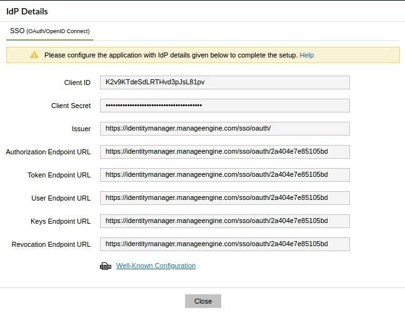Click the IdP Details dialog title
405x313 pixels.
(x=28, y=11)
